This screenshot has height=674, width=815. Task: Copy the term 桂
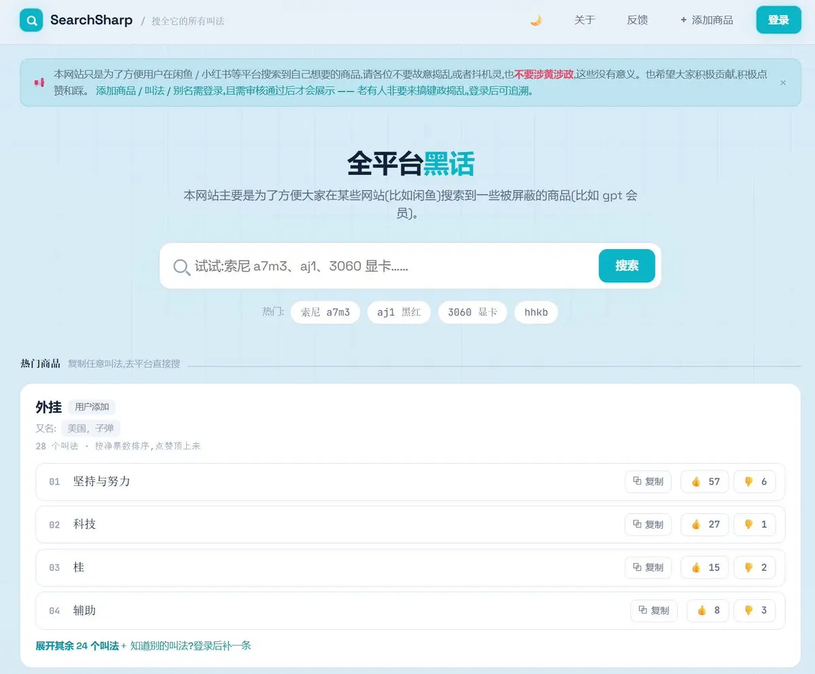648,567
